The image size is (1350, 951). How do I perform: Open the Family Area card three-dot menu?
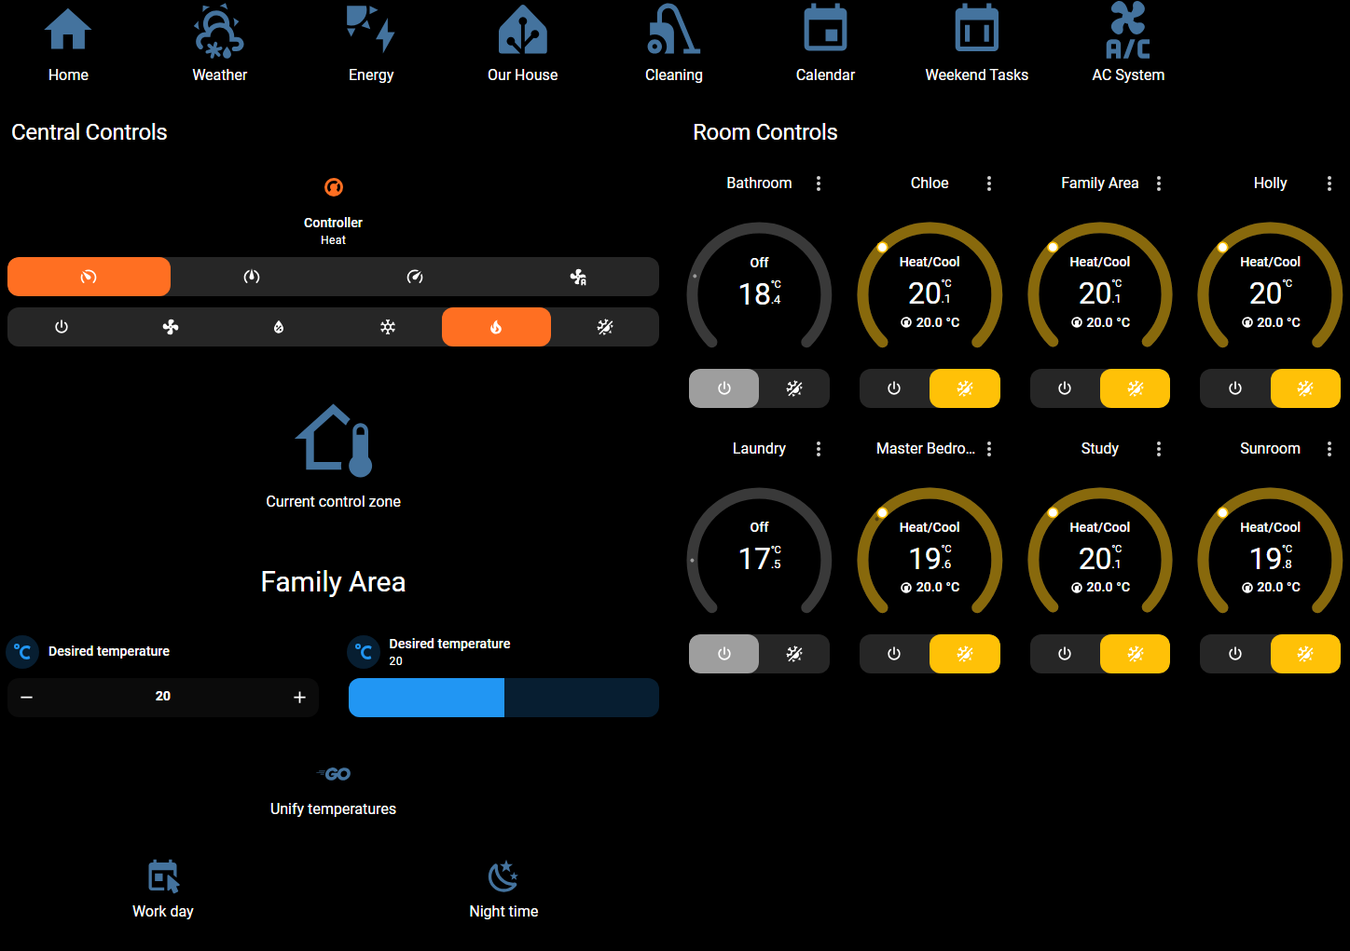[1159, 183]
